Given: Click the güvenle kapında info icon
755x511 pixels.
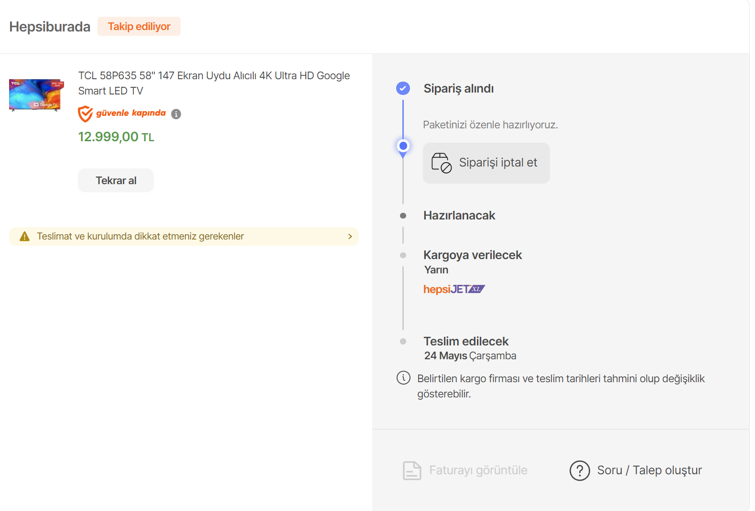Looking at the screenshot, I should pyautogui.click(x=176, y=114).
